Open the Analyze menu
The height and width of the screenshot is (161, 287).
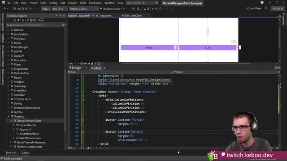click(72, 3)
